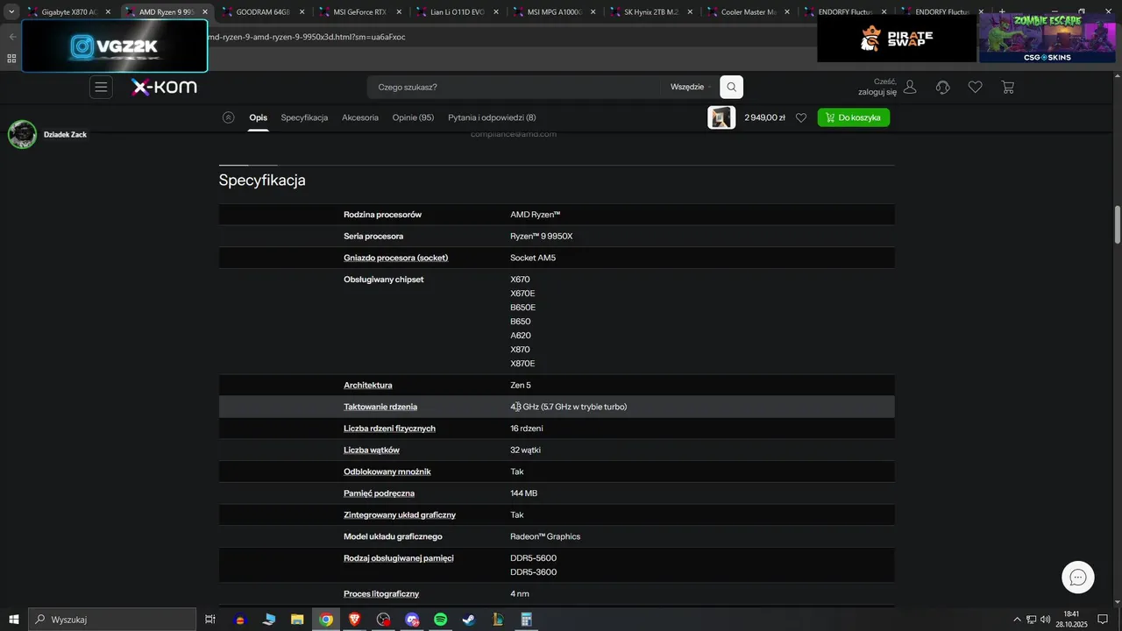Open Taktowanie rdzenia glossary link

click(x=380, y=407)
